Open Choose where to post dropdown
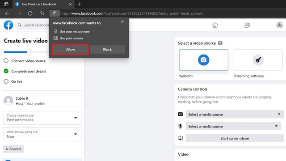The image size is (286, 161). click(42, 118)
